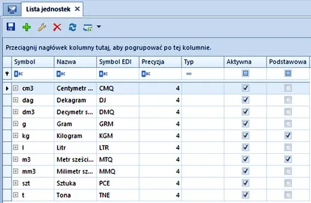
Task: Expand the dag row
Action: (16, 100)
